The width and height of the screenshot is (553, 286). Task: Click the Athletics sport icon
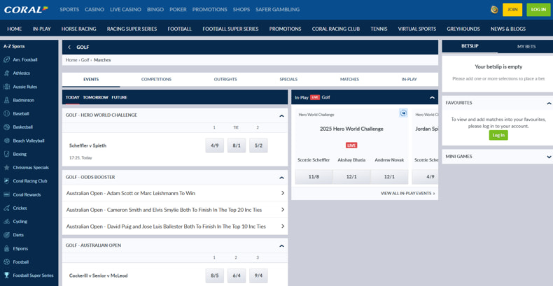point(6,73)
